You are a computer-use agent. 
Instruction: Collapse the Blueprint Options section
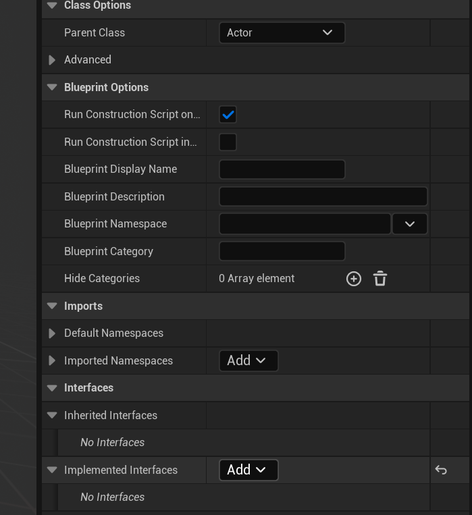pos(52,87)
